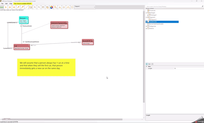The width and height of the screenshot is (204, 123).
Task: Collapse the Misc property section
Action: [x=147, y=66]
